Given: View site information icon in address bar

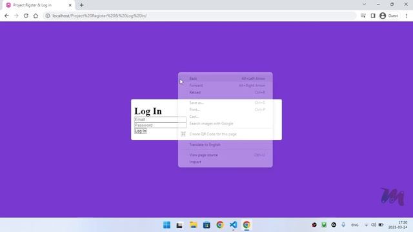Looking at the screenshot, I should 47,15.
